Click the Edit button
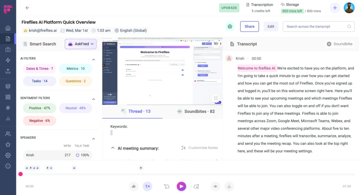Image resolution: width=359 pixels, height=195 pixels. pyautogui.click(x=271, y=27)
